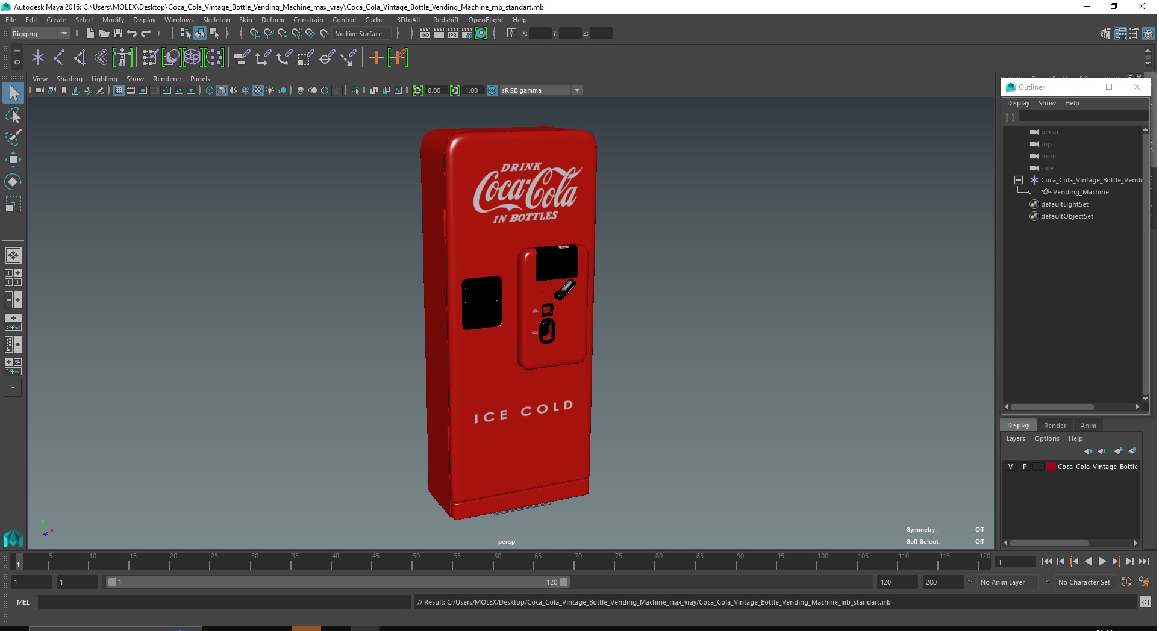Open the Outliner Show menu
The width and height of the screenshot is (1159, 631).
[1047, 103]
